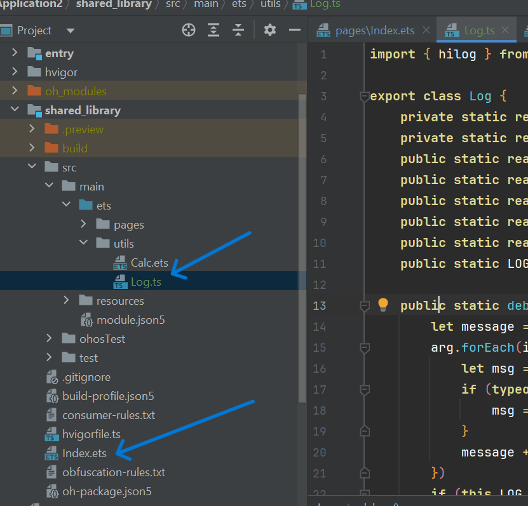528x506 pixels.
Task: Close the pages\Index.ets editor tab
Action: (x=425, y=30)
